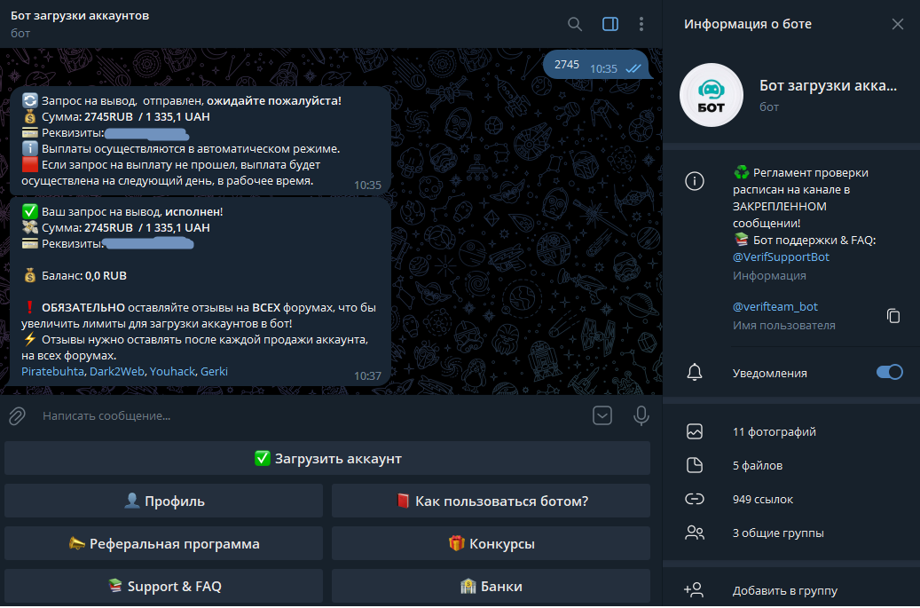Open the 949 ссылок shared links
The width and height of the screenshot is (920, 608).
click(x=762, y=500)
